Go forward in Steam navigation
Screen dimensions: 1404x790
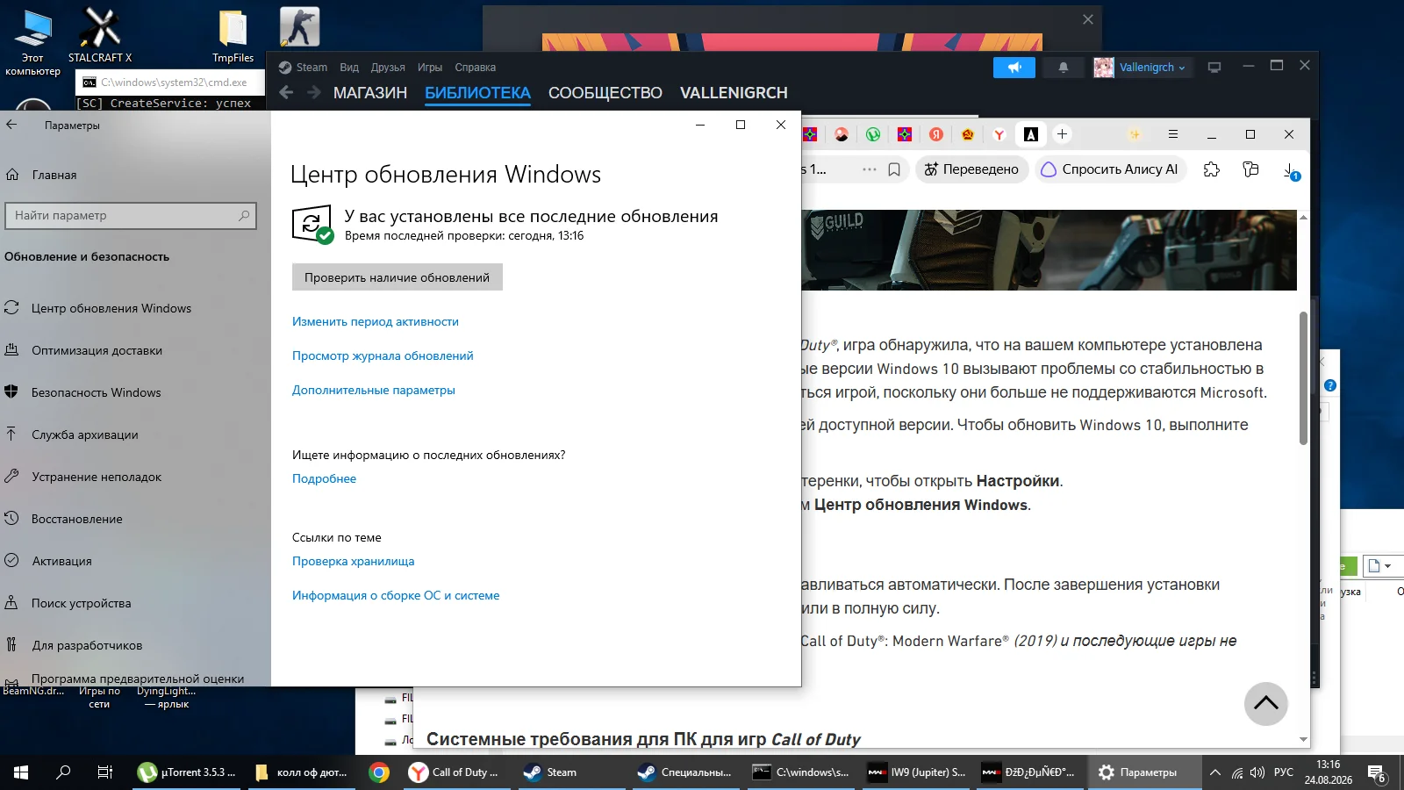coord(314,92)
